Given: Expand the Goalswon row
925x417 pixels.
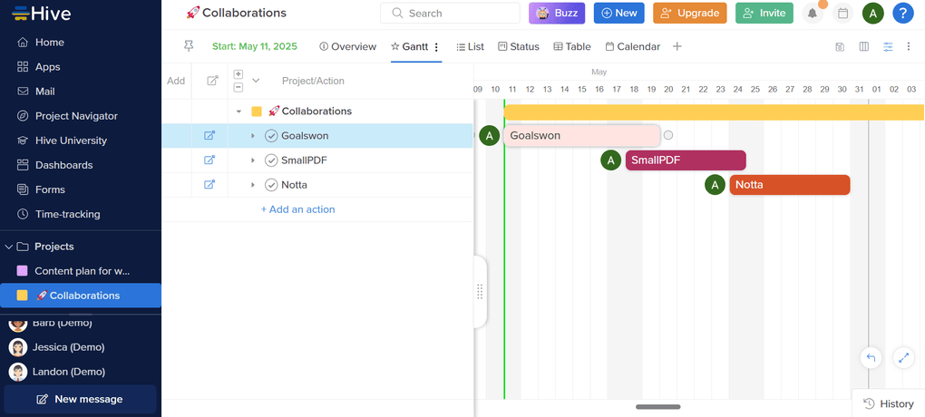Looking at the screenshot, I should (252, 136).
